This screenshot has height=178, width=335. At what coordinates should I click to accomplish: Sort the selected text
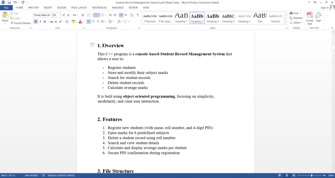point(132,15)
